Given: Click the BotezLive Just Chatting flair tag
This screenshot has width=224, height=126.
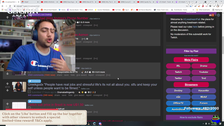Looking at the screenshot, I should (x=40, y=15).
